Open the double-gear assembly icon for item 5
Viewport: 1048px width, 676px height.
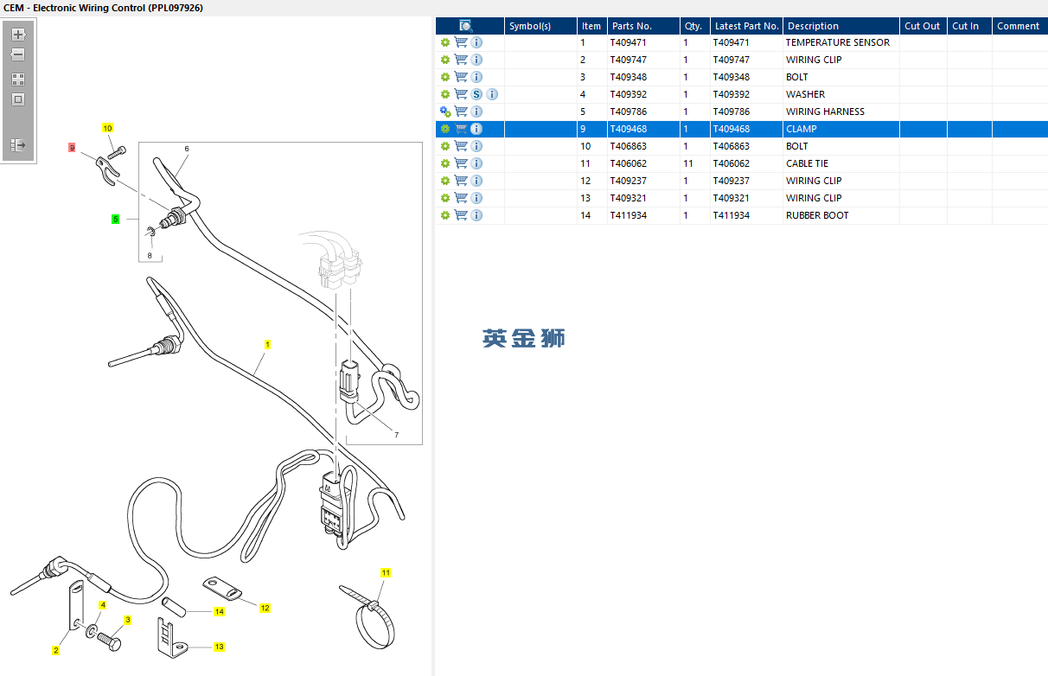[x=445, y=112]
